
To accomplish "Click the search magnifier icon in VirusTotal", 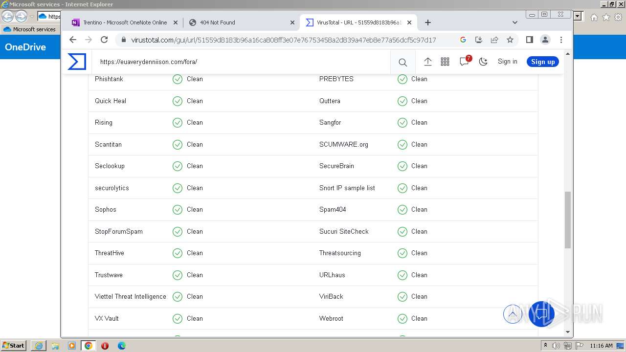I will [x=402, y=62].
